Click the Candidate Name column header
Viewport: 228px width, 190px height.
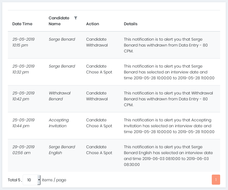pos(59,21)
